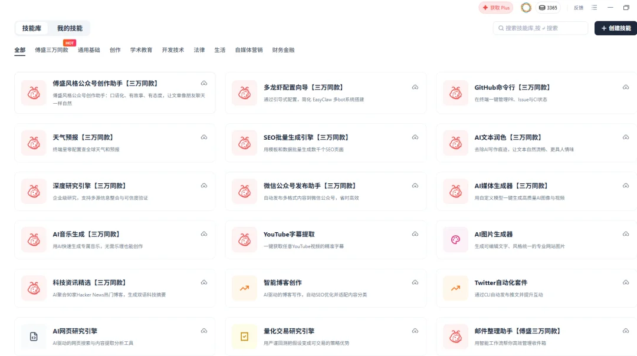Viewport: 637px width, 356px height.
Task: Click the list icon near the window controls
Action: tap(594, 8)
